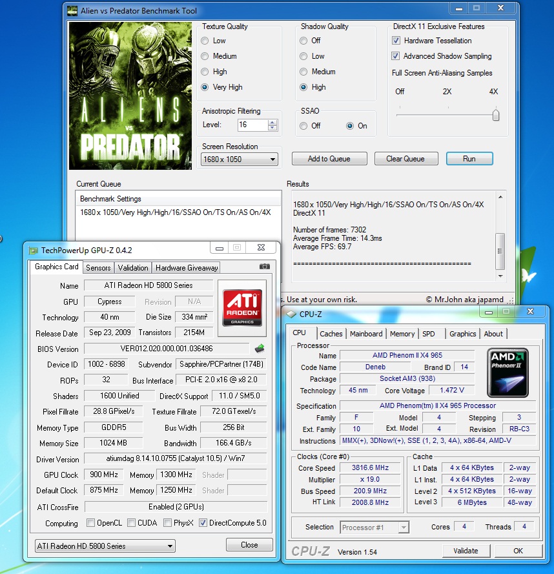
Task: Click the anti-aliasing samples slider handle
Action: [496, 114]
